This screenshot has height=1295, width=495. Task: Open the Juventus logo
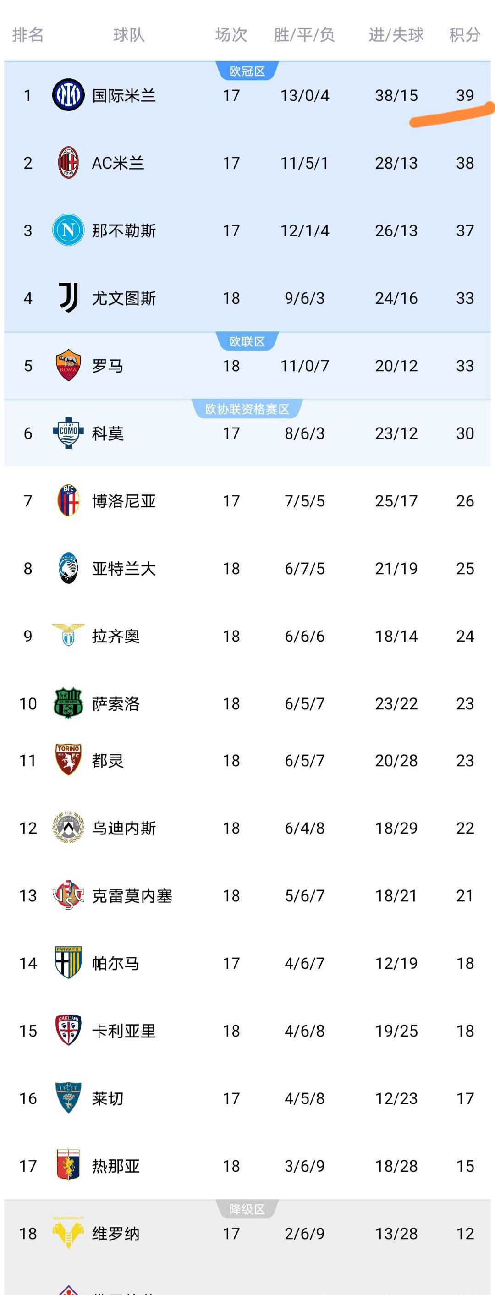(x=68, y=297)
